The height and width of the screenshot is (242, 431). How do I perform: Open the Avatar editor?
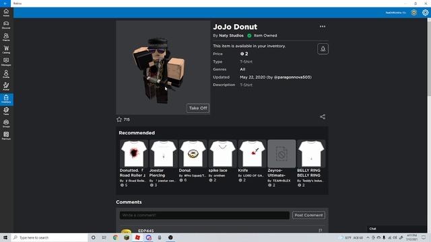6,87
